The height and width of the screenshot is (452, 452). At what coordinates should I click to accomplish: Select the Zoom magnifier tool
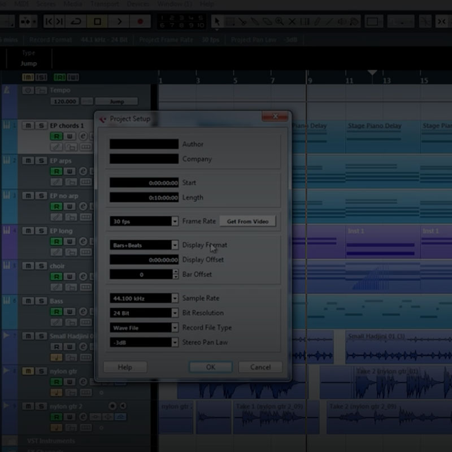[279, 21]
